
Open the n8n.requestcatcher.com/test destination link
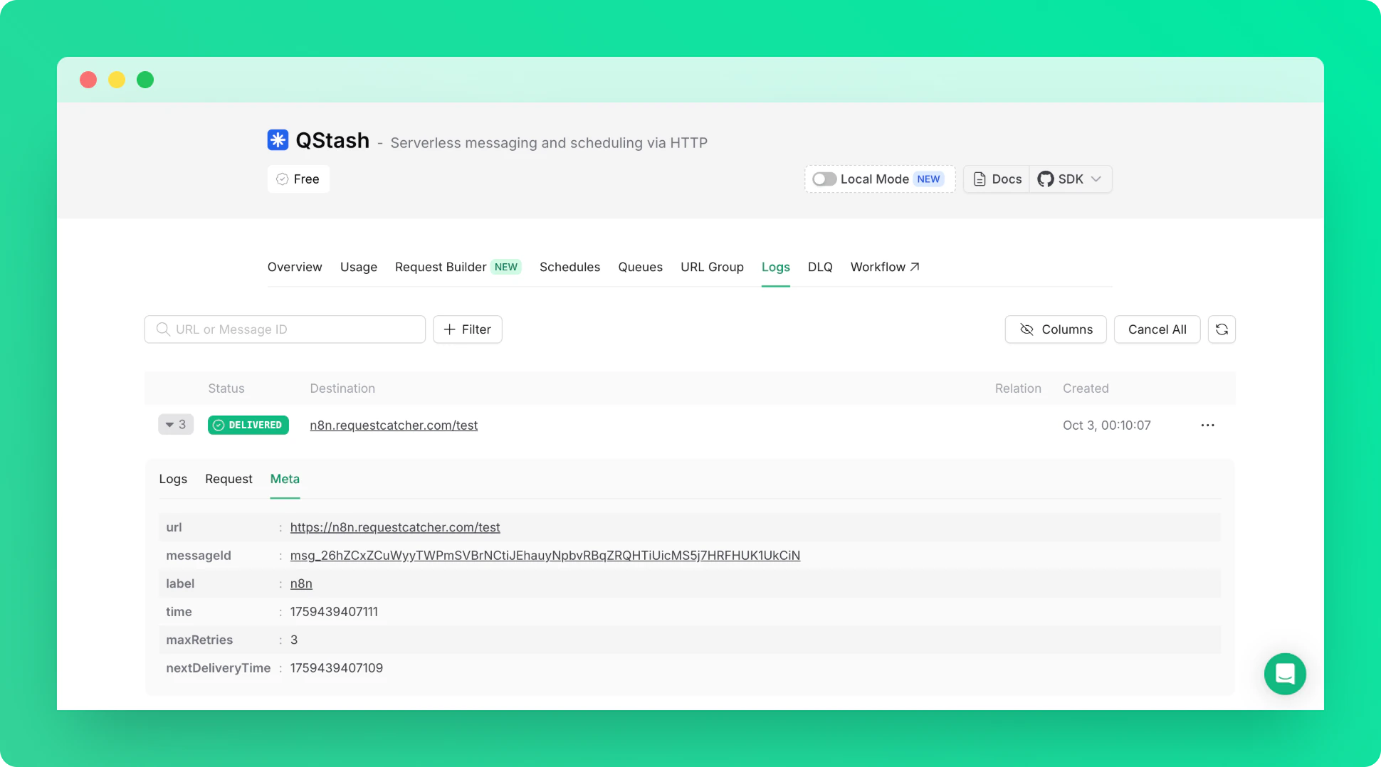pyautogui.click(x=394, y=425)
